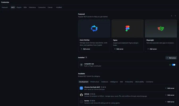The height and width of the screenshot is (106, 179).
Task: Switch to the Canvas tab
Action: pos(50,7)
